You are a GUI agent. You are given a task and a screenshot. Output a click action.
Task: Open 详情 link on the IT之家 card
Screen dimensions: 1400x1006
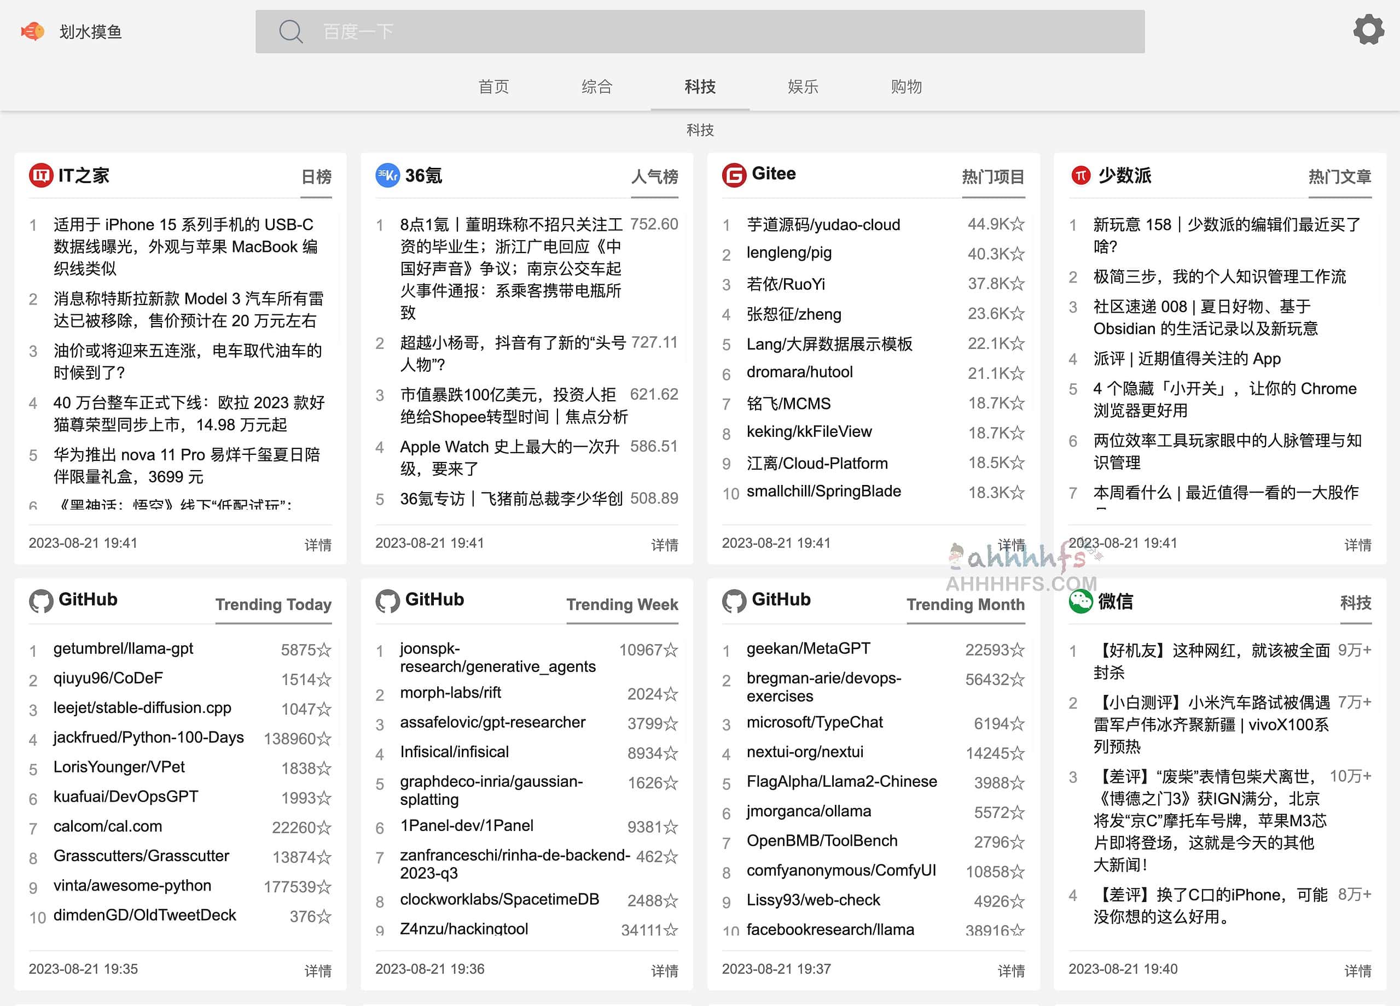[318, 545]
